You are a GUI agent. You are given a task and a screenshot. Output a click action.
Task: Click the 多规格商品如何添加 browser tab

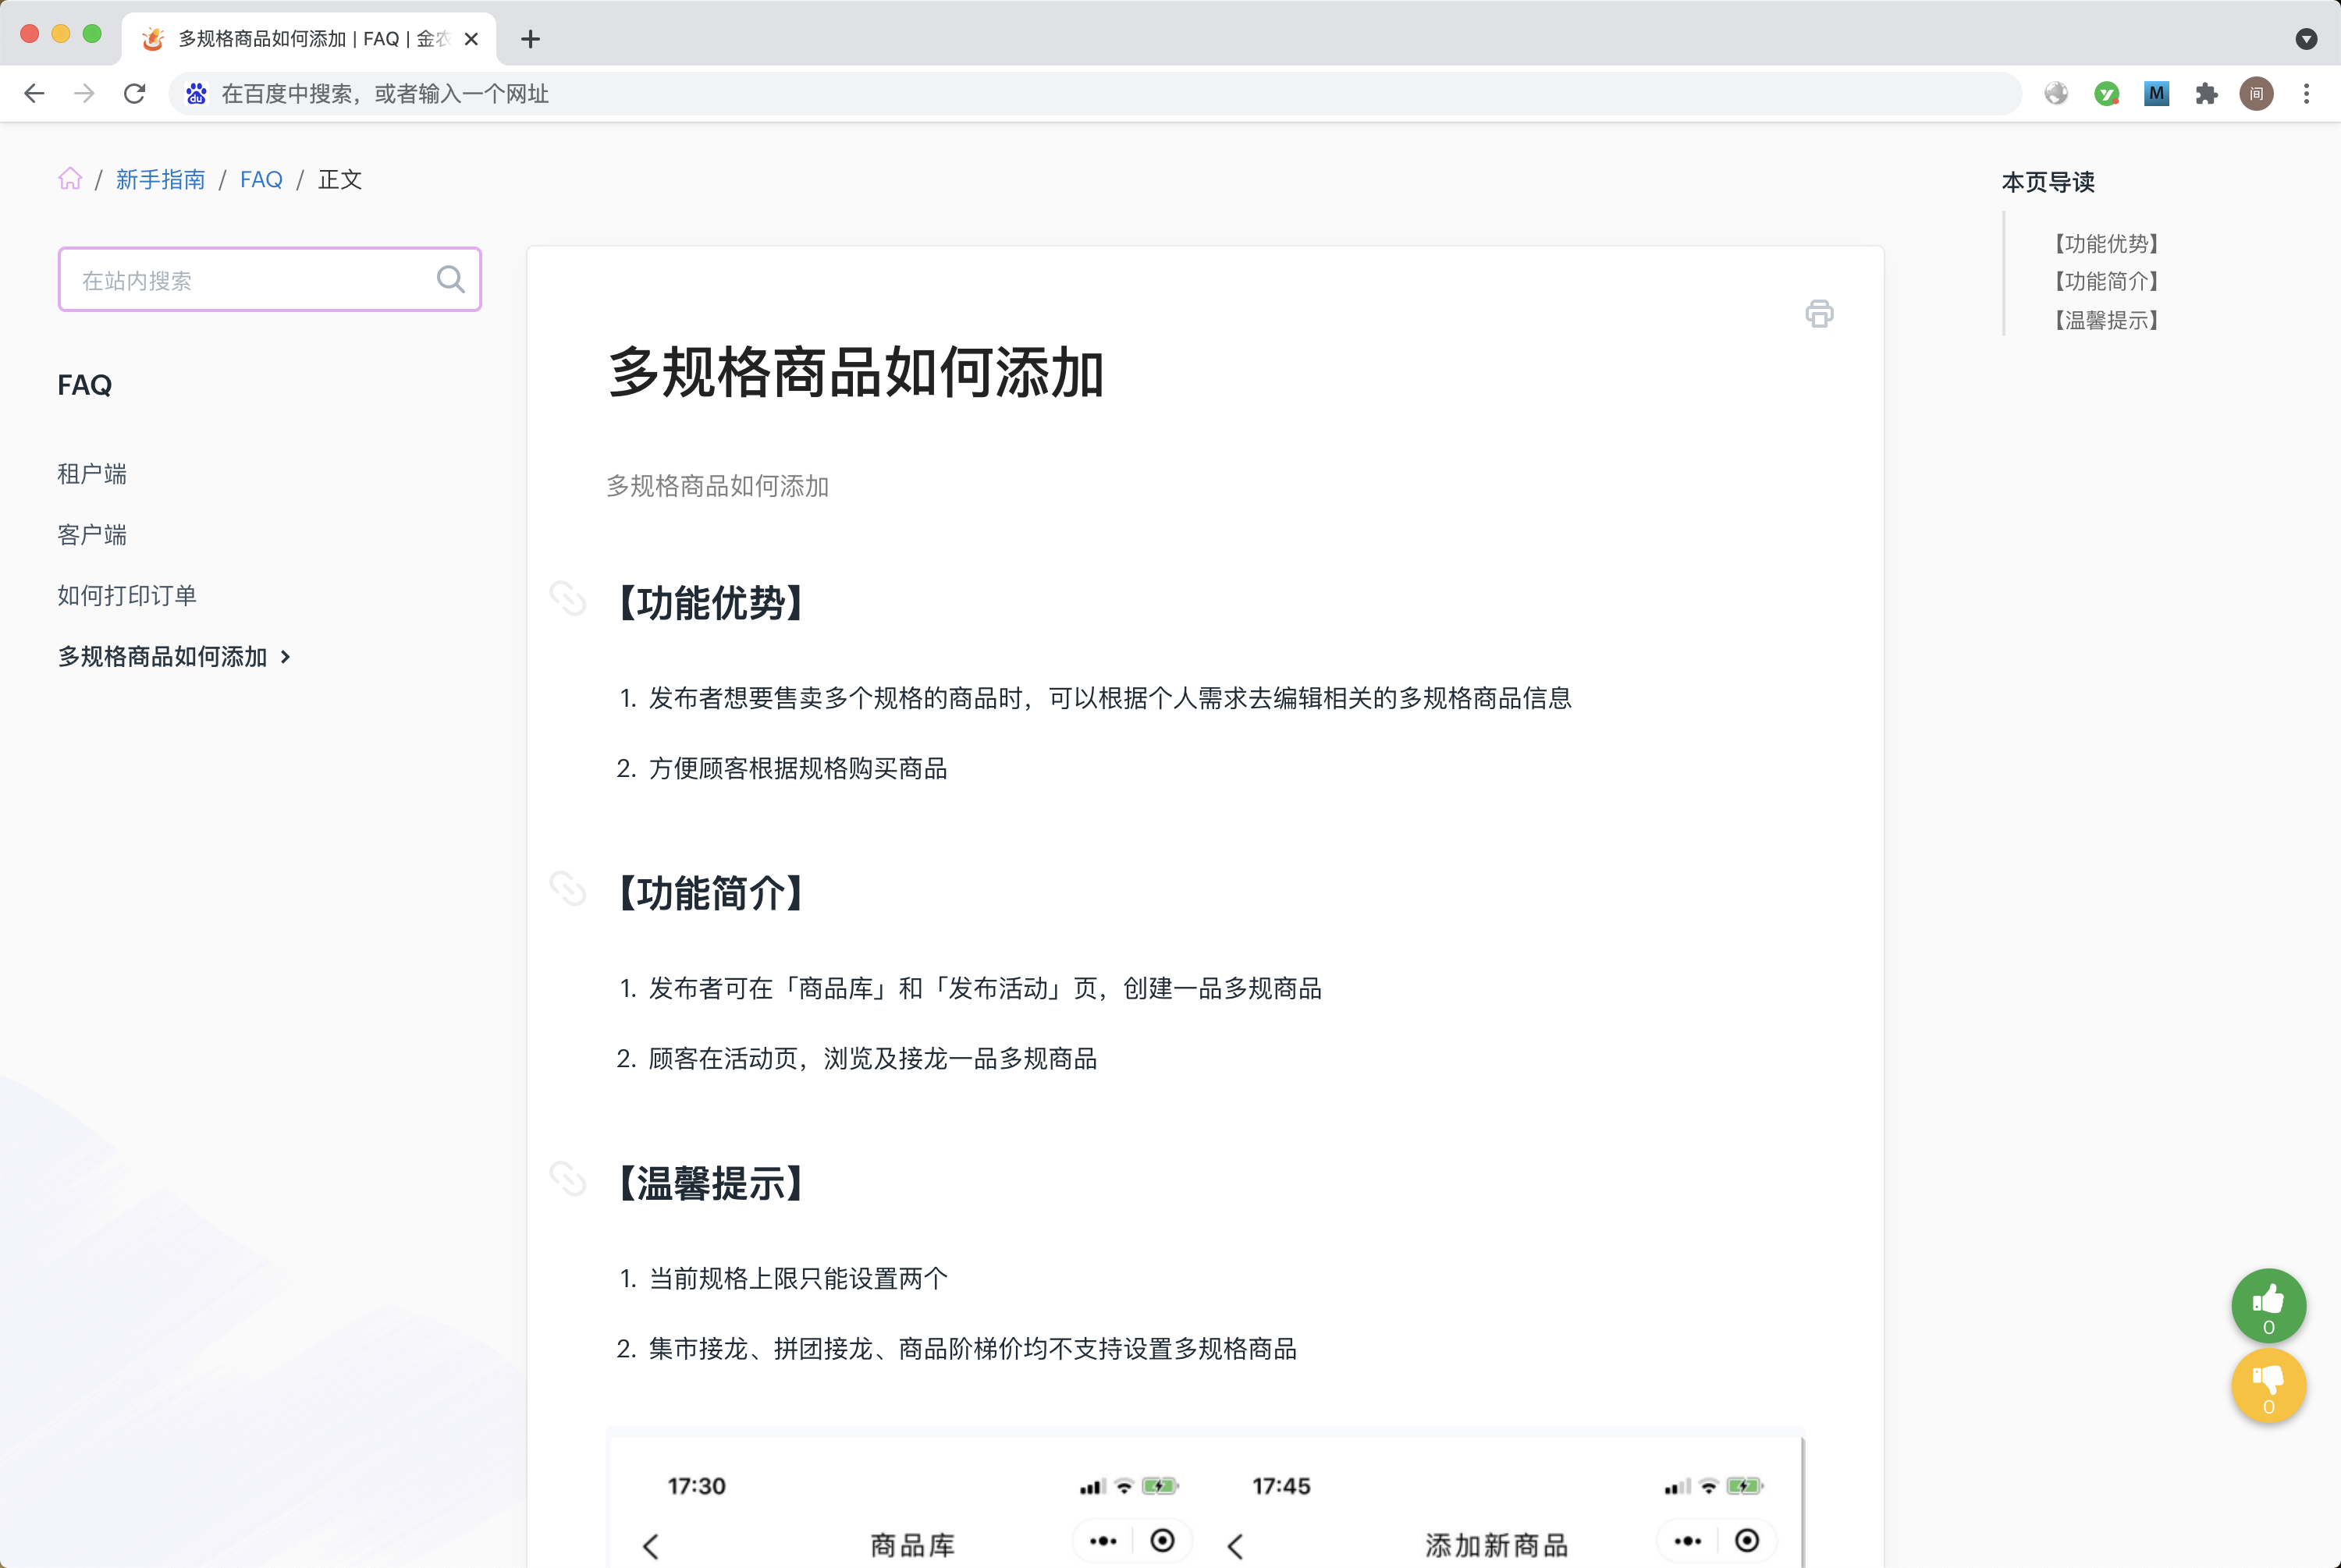pyautogui.click(x=308, y=39)
